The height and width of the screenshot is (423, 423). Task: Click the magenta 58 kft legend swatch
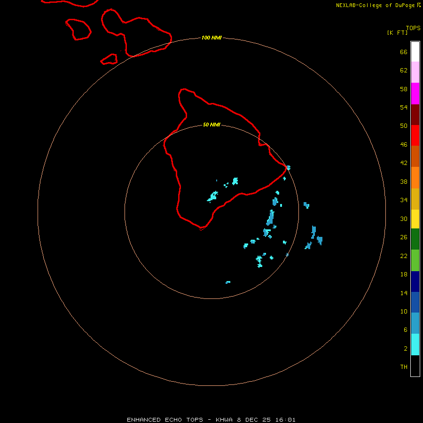click(415, 94)
